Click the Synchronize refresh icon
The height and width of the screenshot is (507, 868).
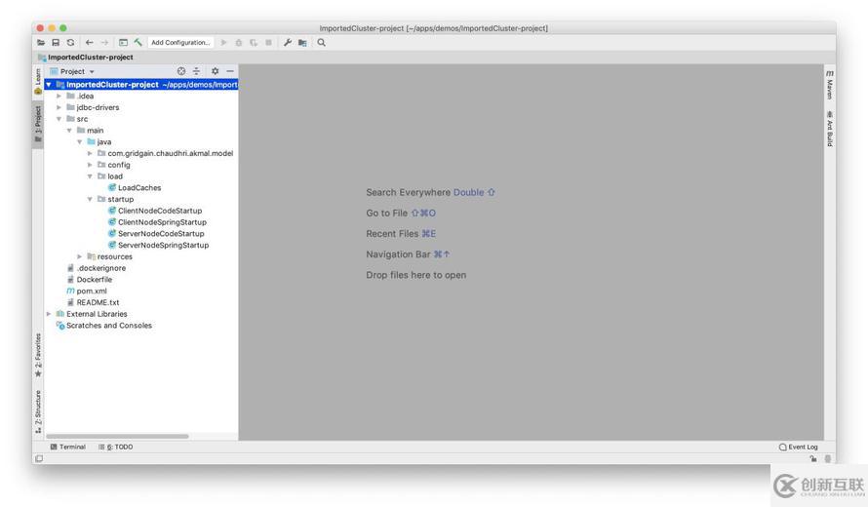tap(70, 43)
